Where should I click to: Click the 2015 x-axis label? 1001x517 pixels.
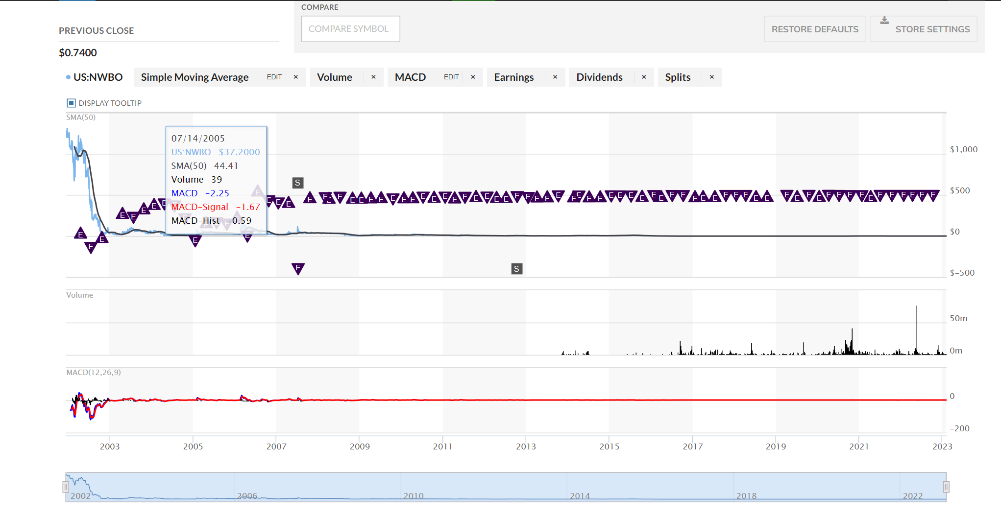(x=609, y=446)
